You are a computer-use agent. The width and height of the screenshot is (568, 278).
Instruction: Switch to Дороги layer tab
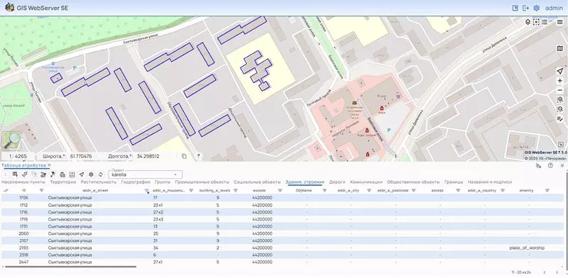pos(337,182)
